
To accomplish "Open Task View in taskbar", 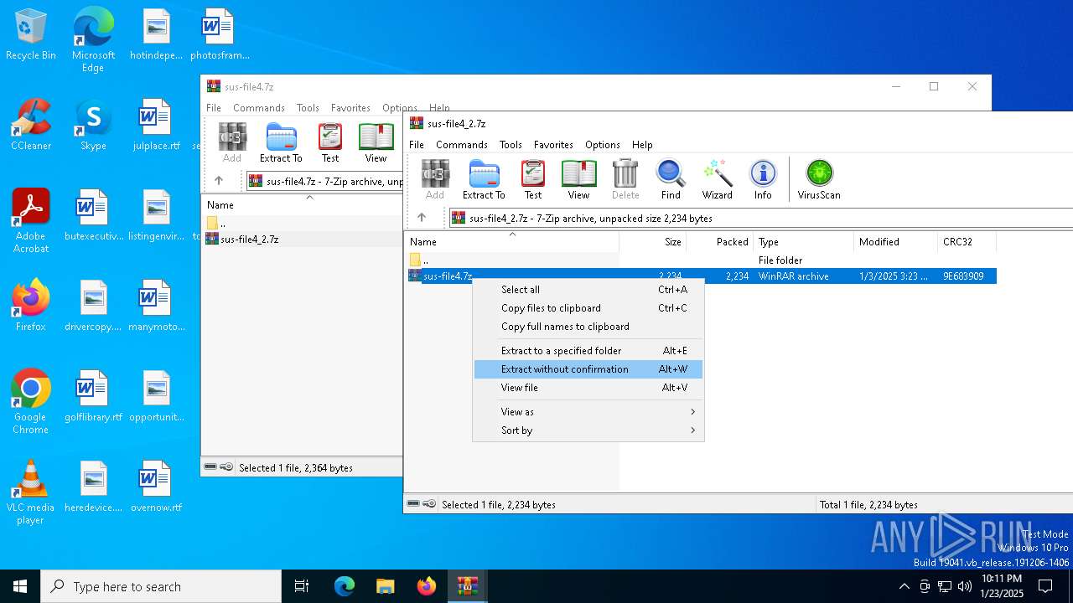I will pos(302,586).
